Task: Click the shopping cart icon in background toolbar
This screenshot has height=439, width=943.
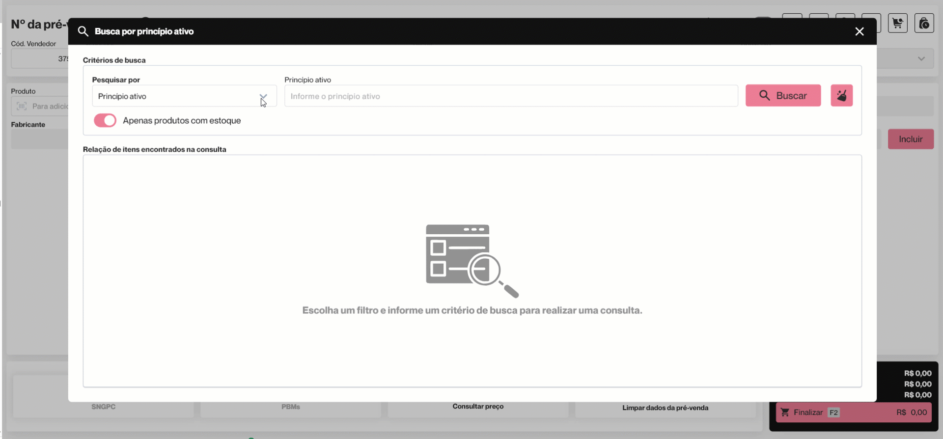Action: [898, 23]
